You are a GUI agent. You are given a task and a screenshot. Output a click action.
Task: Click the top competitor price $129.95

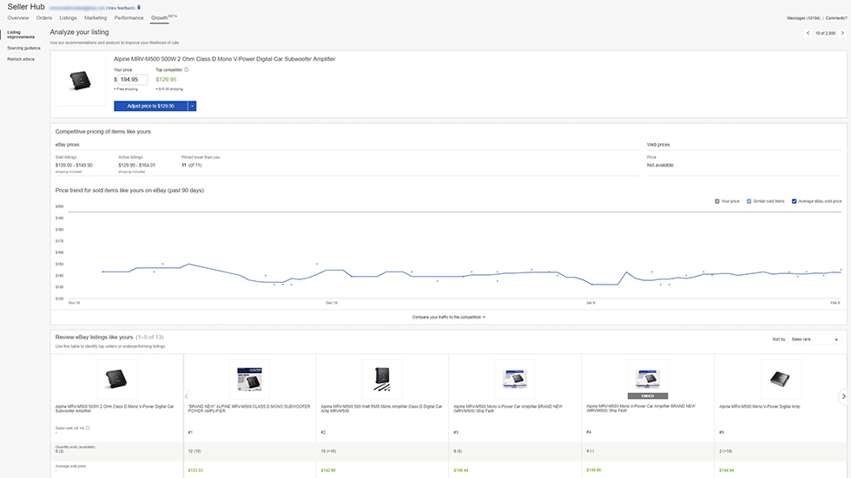click(166, 80)
